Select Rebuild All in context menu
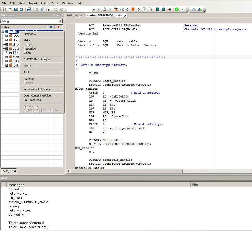 tap(42, 49)
